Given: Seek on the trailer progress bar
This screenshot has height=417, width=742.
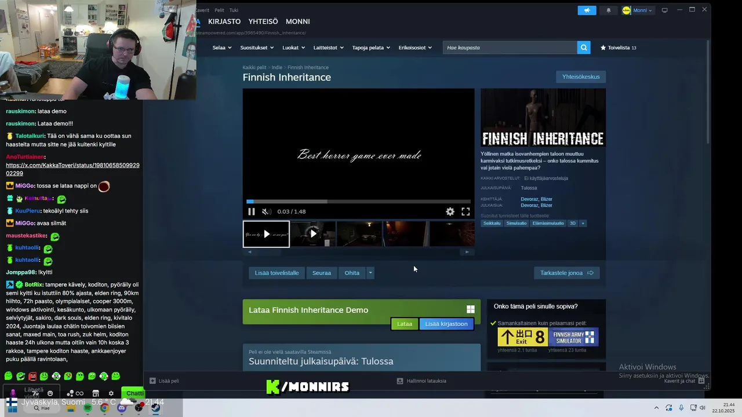Looking at the screenshot, I should (358, 202).
